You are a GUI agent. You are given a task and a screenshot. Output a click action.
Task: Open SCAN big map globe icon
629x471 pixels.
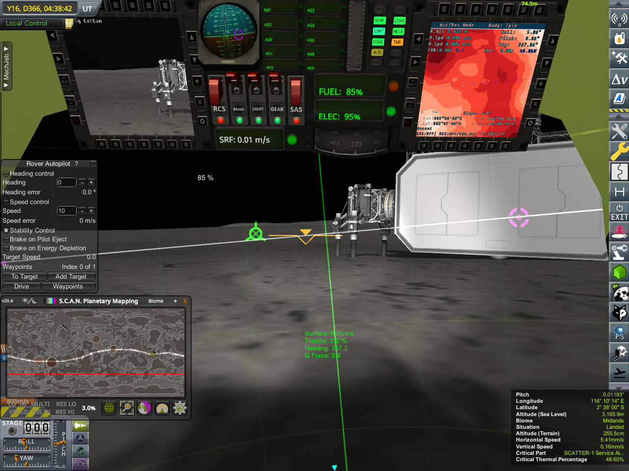coord(109,408)
